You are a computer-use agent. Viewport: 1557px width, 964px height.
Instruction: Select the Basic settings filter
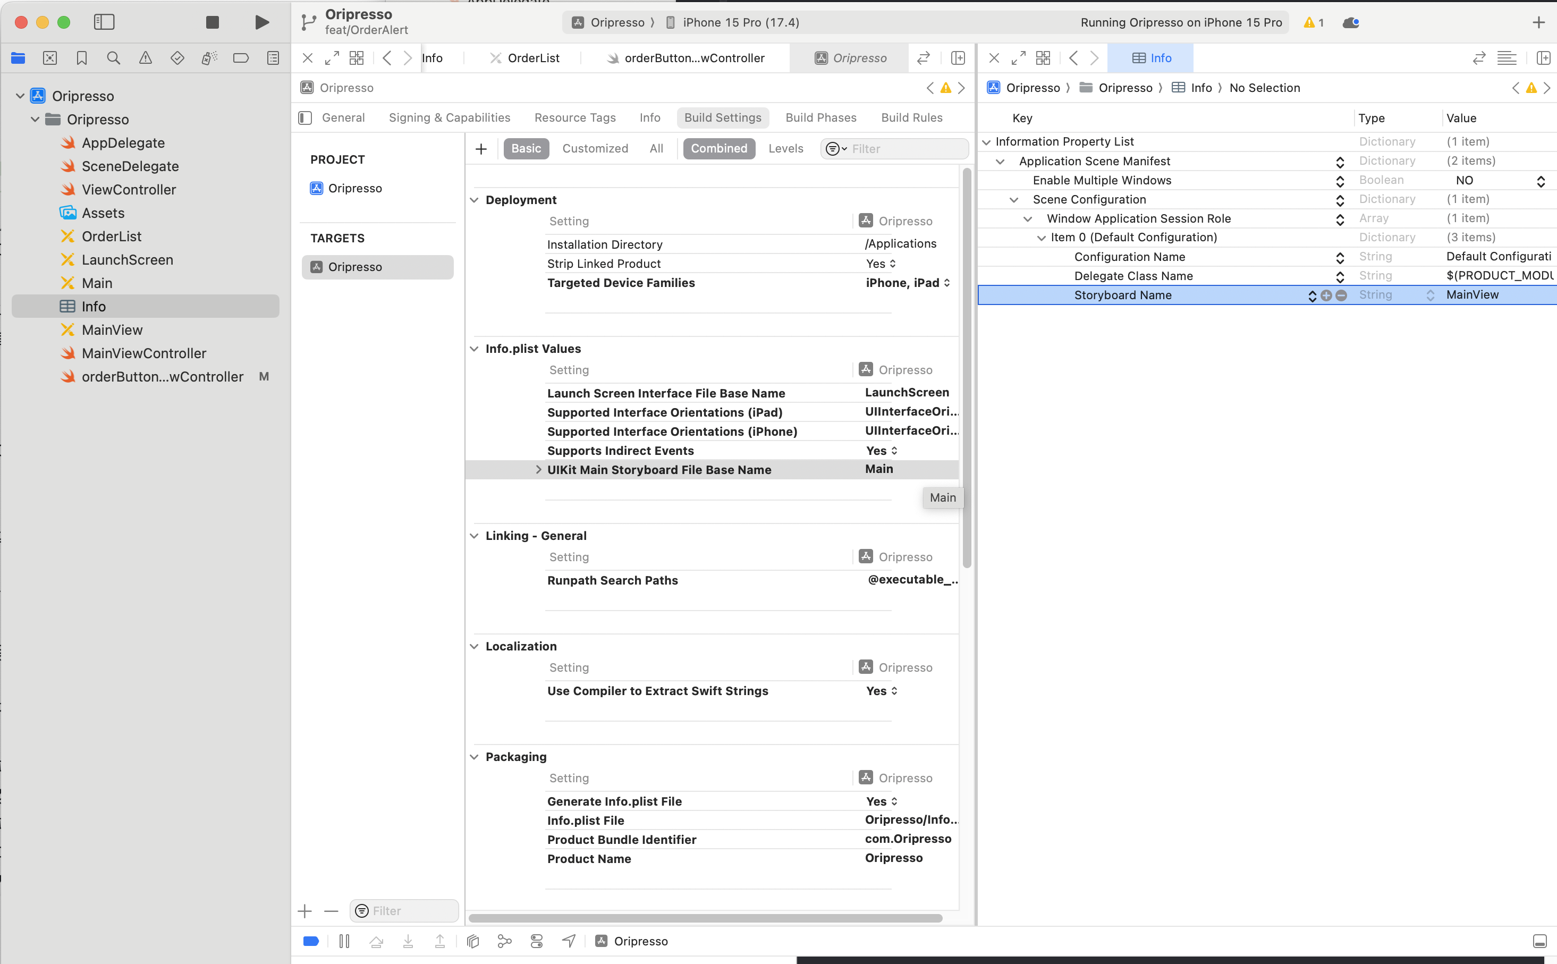[x=526, y=149]
